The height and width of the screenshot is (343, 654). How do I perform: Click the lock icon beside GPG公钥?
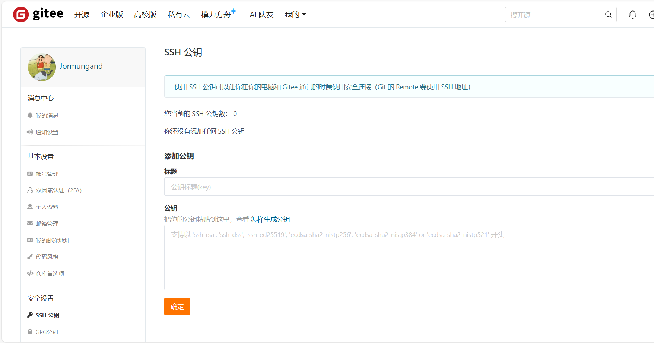click(x=30, y=332)
